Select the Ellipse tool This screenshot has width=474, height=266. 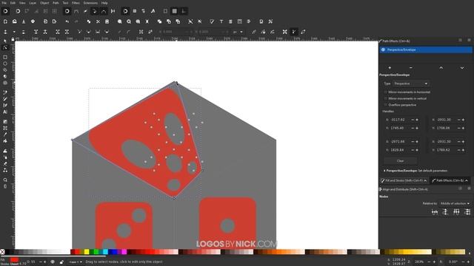pos(5,64)
